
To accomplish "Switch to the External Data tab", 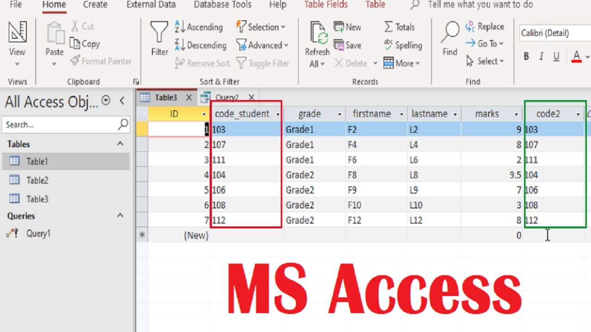I will [x=151, y=5].
